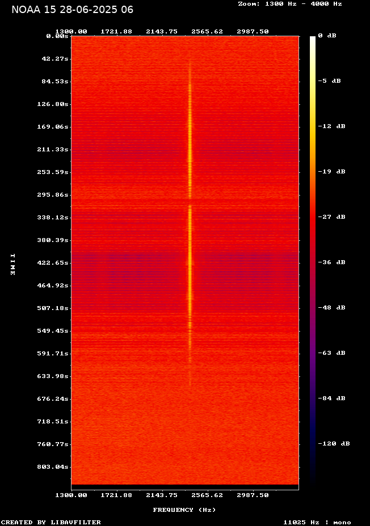Click the '-36 dB' scale label
The width and height of the screenshot is (370, 526).
(x=332, y=262)
